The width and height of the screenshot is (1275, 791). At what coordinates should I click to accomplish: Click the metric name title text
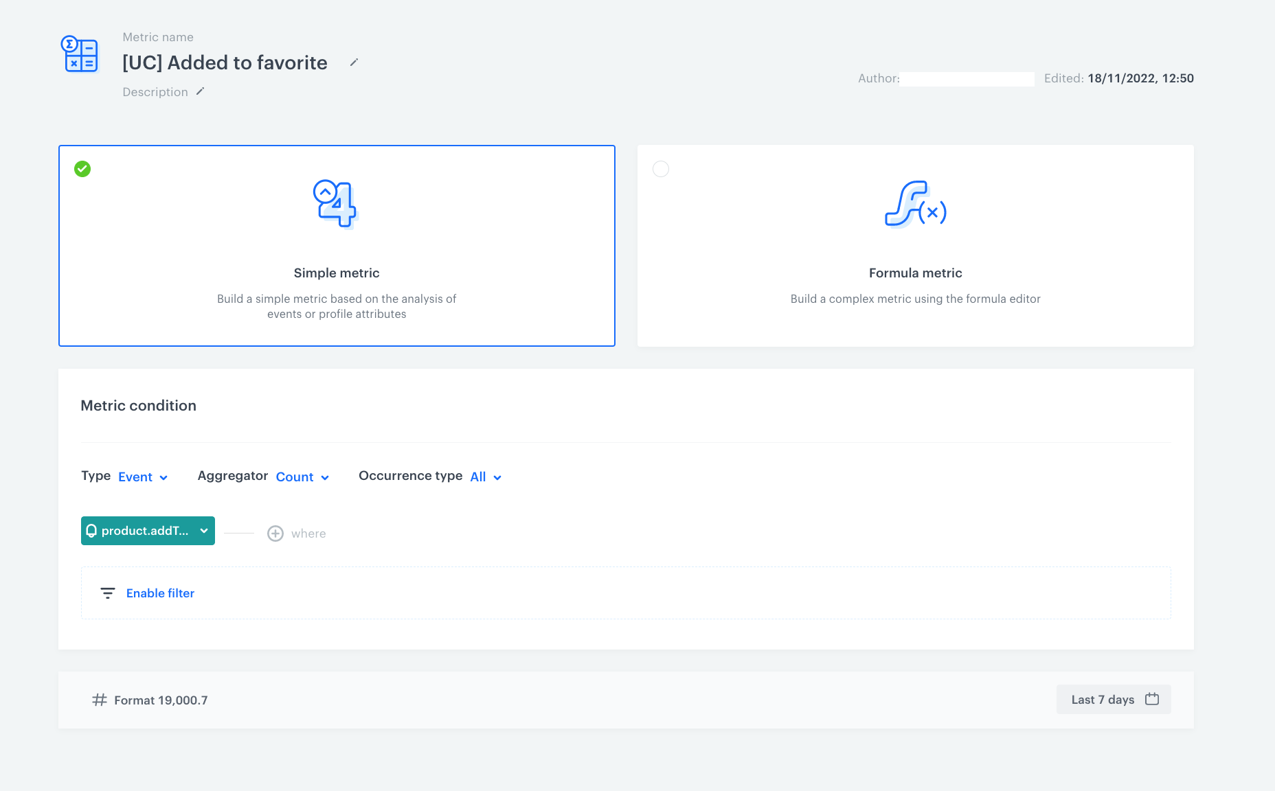tap(225, 62)
